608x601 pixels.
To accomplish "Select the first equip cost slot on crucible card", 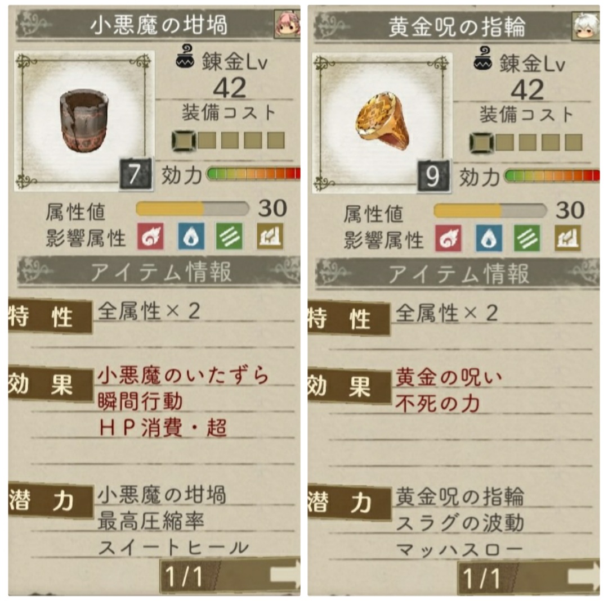I will click(184, 141).
